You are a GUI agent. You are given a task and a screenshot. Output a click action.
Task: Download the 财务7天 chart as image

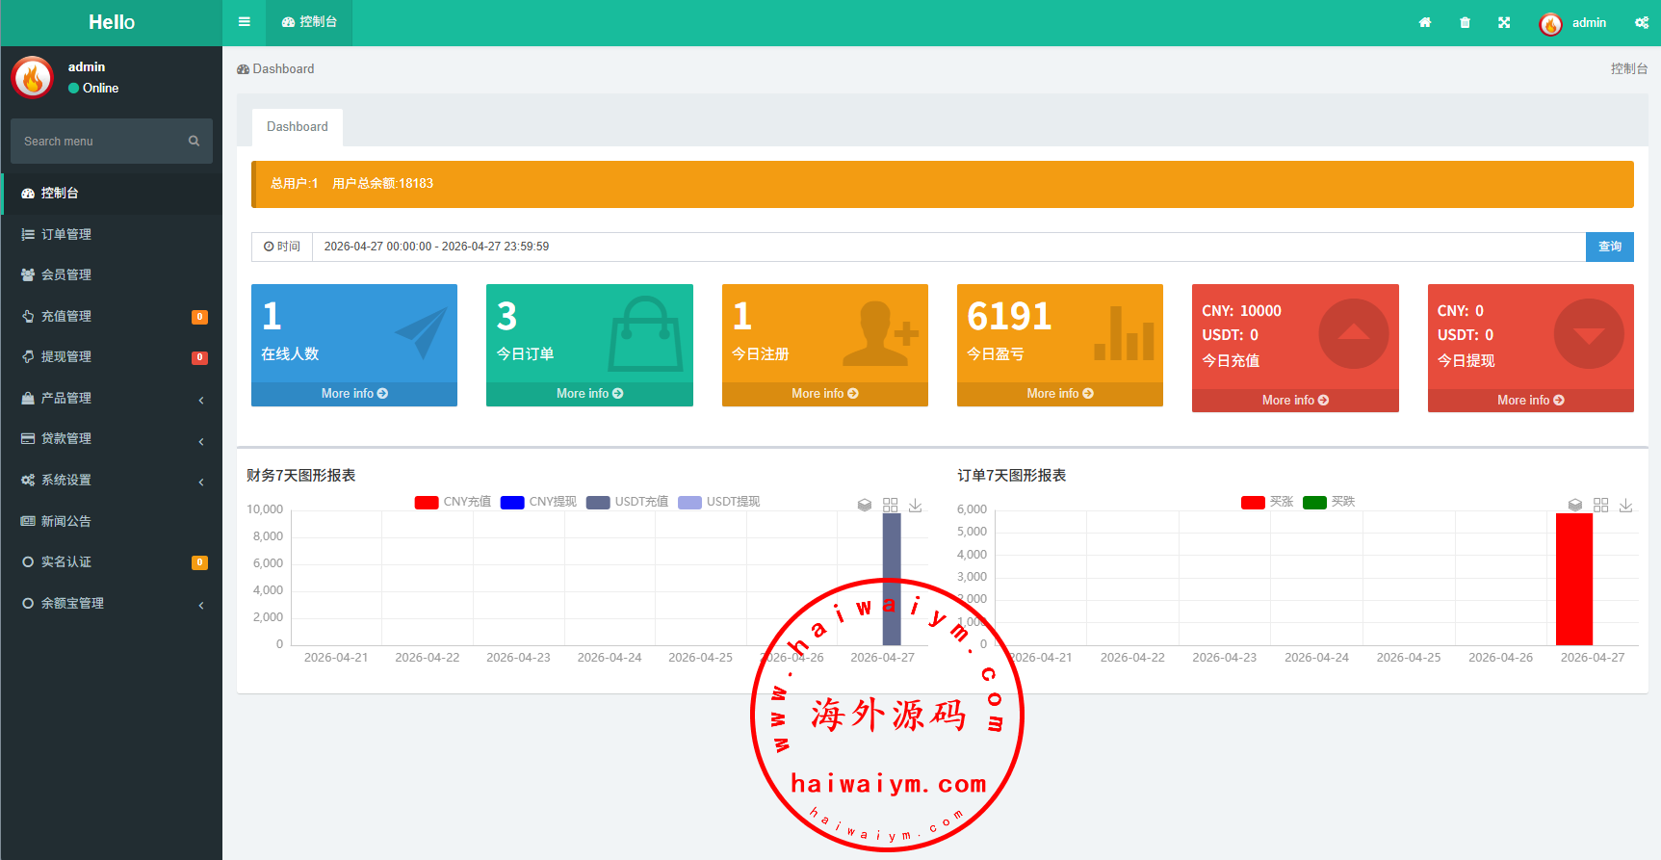[916, 505]
